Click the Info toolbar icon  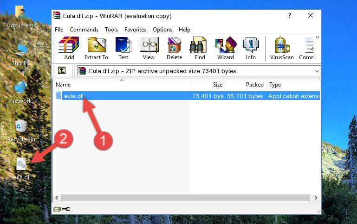tap(251, 48)
